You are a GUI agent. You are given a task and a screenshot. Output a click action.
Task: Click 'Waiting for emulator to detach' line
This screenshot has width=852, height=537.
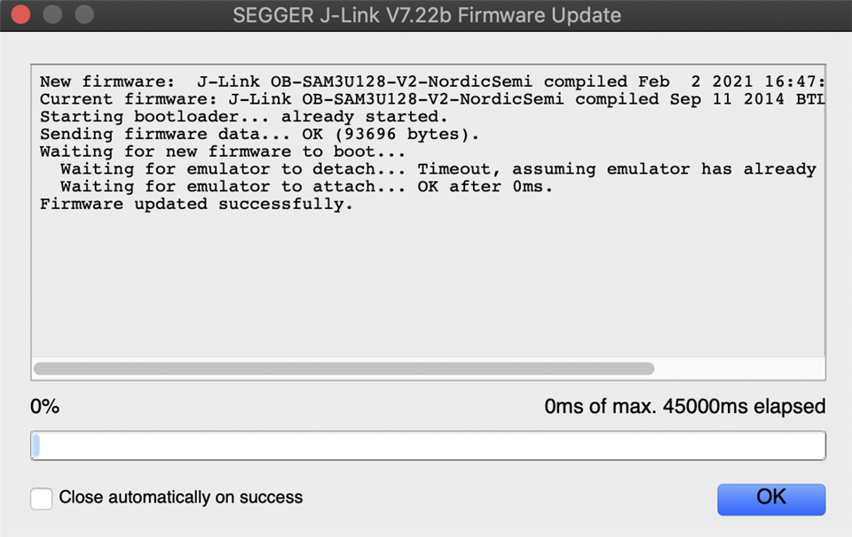click(x=438, y=169)
